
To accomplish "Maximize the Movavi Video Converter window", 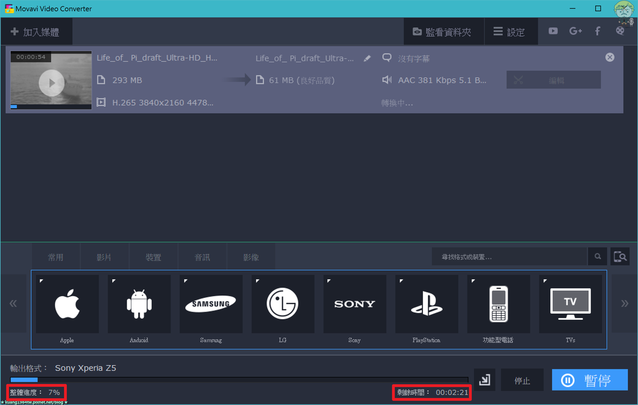I will coord(598,9).
